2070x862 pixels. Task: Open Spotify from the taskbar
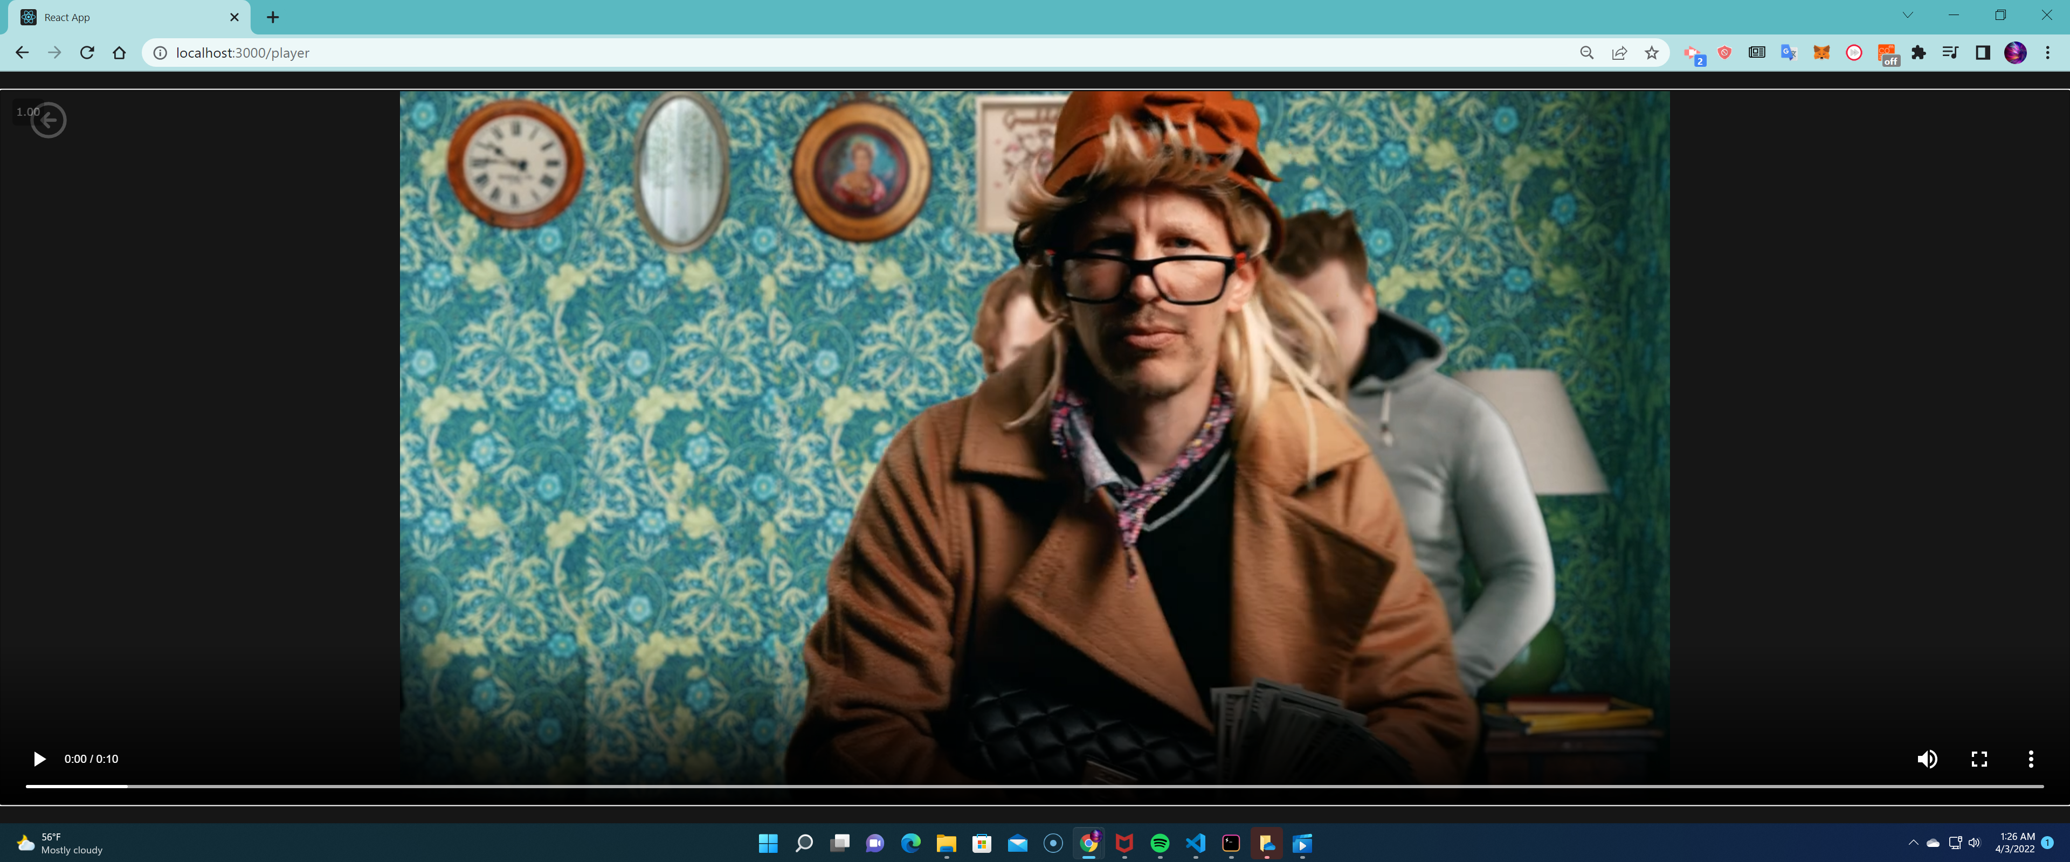[x=1159, y=843]
